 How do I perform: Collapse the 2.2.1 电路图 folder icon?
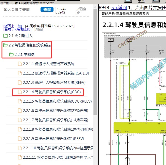11,54
